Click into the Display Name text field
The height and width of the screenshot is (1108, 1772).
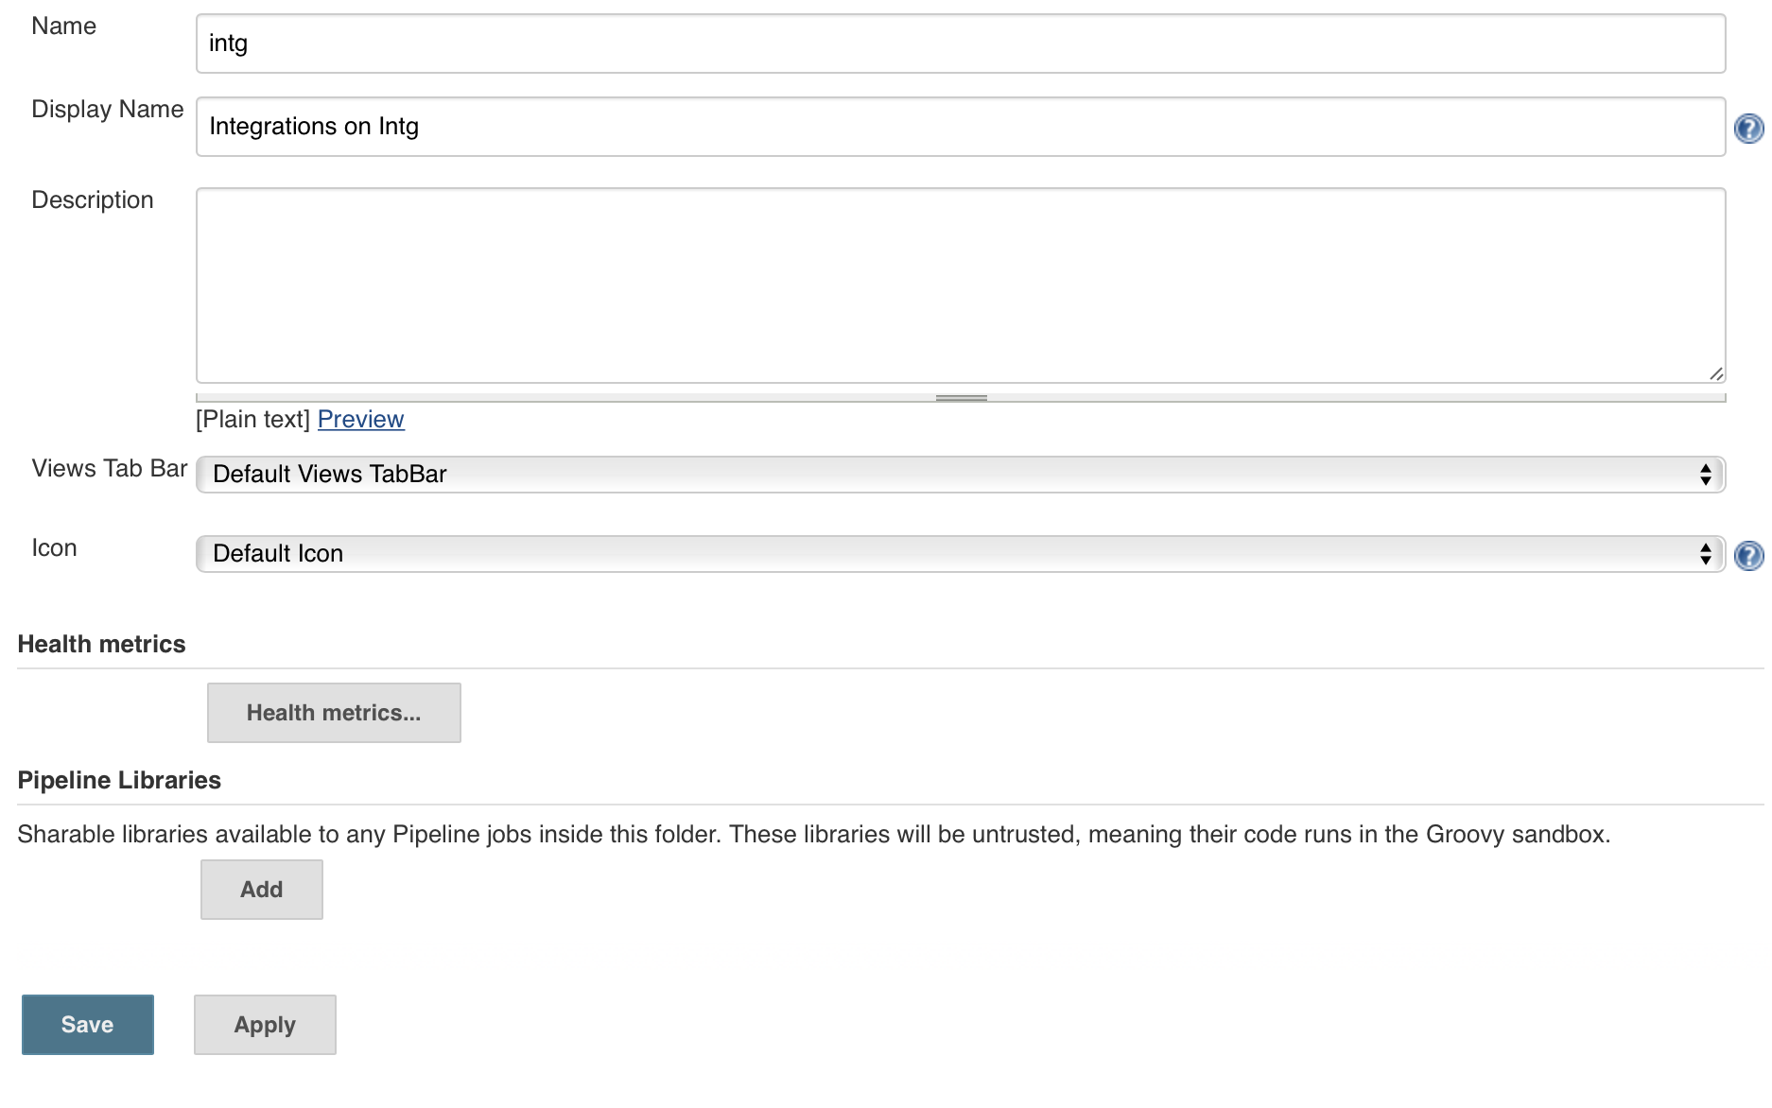tap(960, 127)
